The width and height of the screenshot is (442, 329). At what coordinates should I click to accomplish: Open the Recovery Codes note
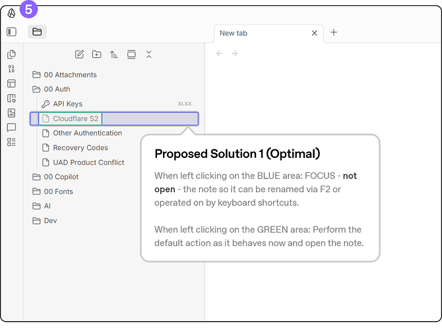click(x=80, y=148)
